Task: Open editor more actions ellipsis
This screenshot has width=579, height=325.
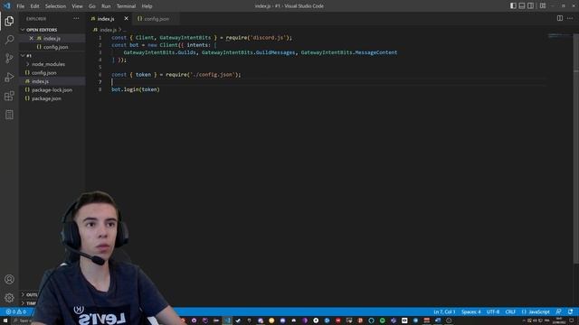Action: (570, 18)
